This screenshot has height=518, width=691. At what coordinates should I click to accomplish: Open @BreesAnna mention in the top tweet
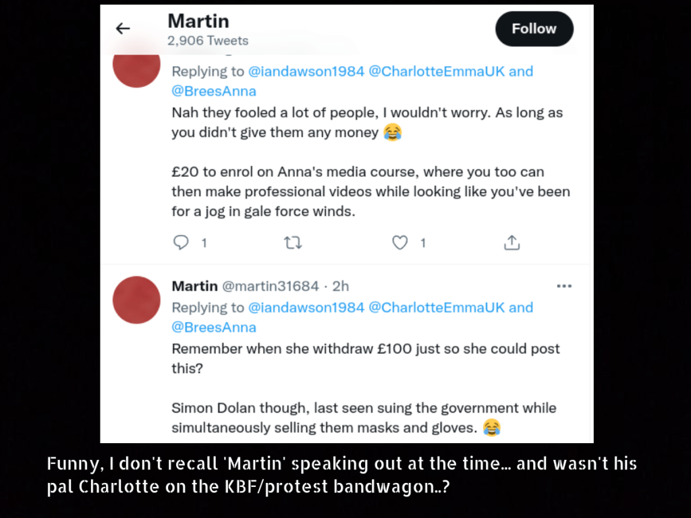coord(214,91)
